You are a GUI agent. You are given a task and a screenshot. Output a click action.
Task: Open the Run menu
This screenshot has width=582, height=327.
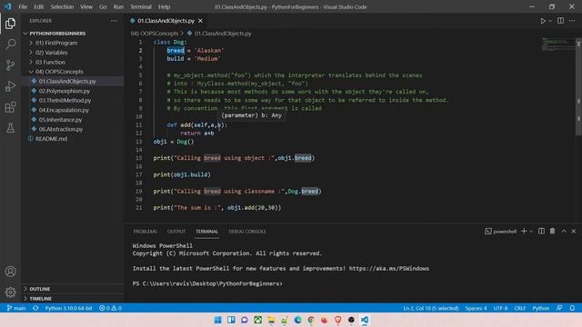pos(118,6)
